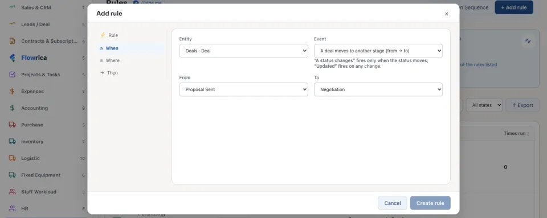Open HR in sidebar
Screen dimensions: 547x218
[47, 208]
